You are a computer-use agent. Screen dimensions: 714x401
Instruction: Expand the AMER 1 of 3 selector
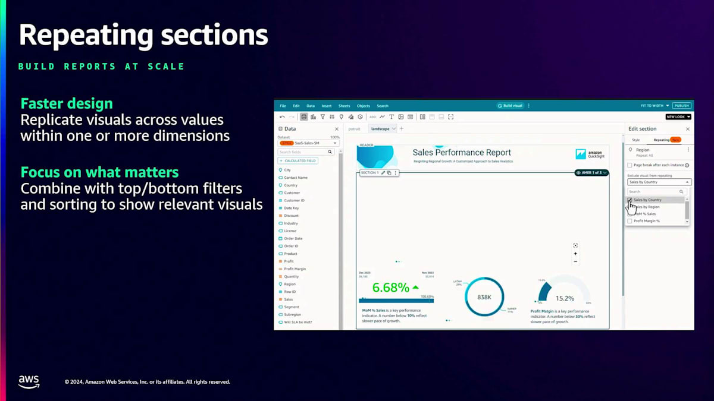(591, 173)
